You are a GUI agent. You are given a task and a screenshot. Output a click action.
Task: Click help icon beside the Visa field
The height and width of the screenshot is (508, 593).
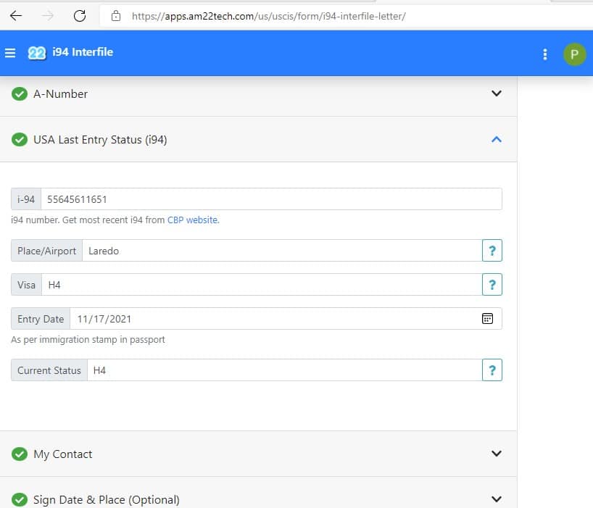pyautogui.click(x=492, y=285)
